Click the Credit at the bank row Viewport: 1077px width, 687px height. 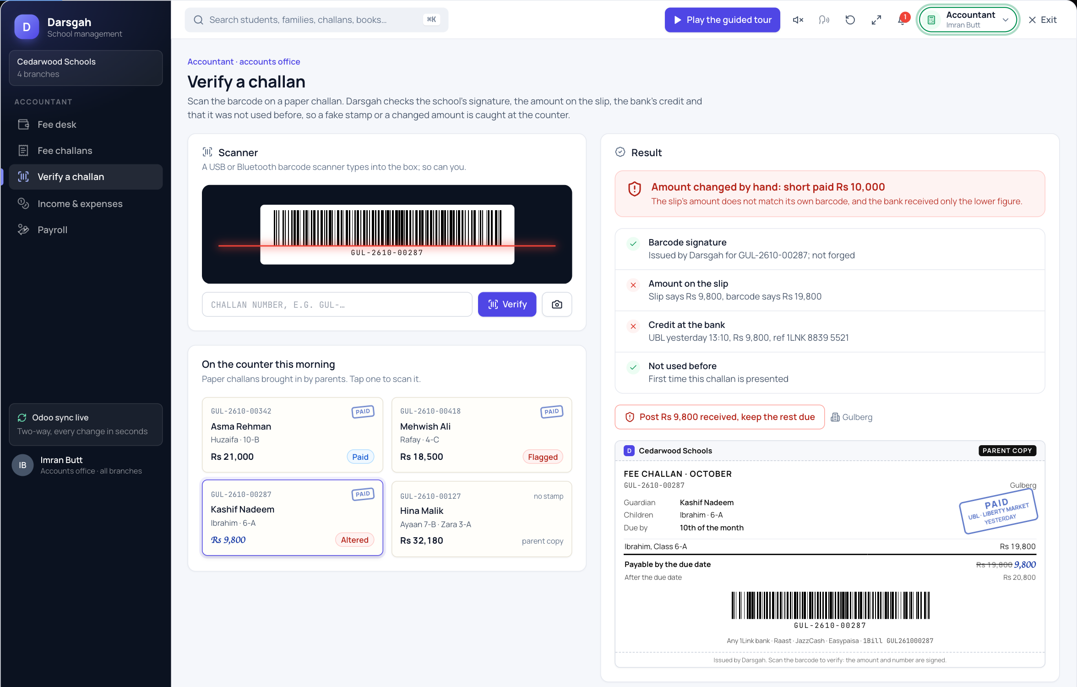tap(830, 331)
